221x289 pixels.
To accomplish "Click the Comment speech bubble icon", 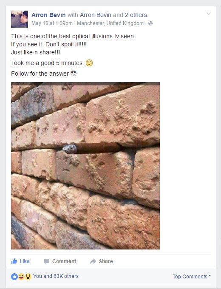I will (47, 261).
